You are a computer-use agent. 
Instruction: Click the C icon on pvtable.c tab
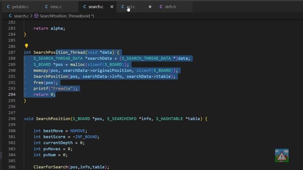(x=9, y=7)
